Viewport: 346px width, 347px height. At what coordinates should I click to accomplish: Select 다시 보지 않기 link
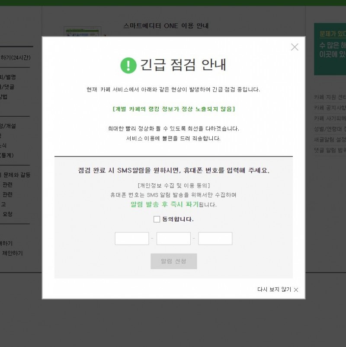(x=274, y=289)
